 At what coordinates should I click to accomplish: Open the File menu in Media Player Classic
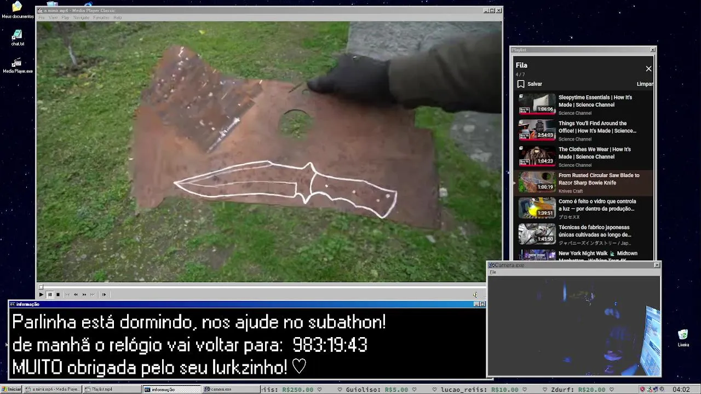42,18
